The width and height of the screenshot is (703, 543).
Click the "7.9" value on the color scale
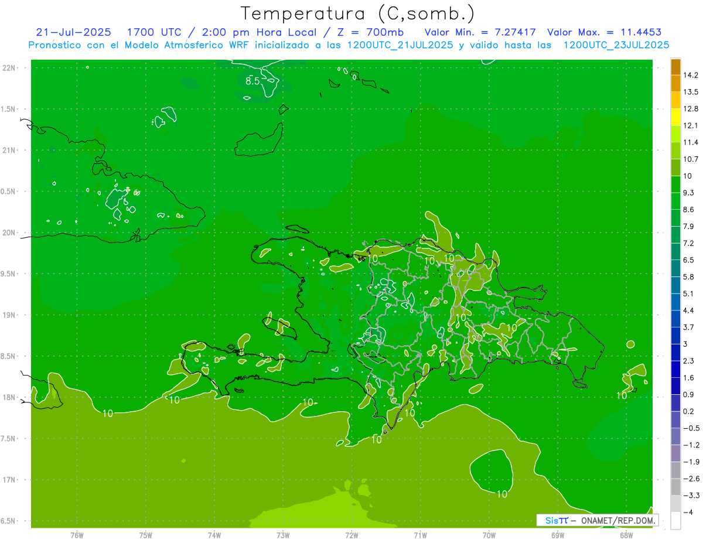pos(688,227)
